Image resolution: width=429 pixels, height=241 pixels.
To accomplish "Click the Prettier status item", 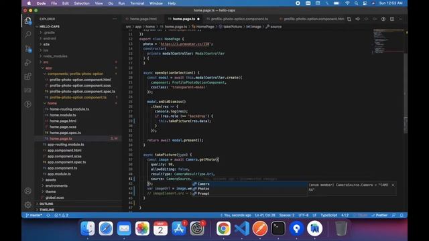I will (x=379, y=216).
